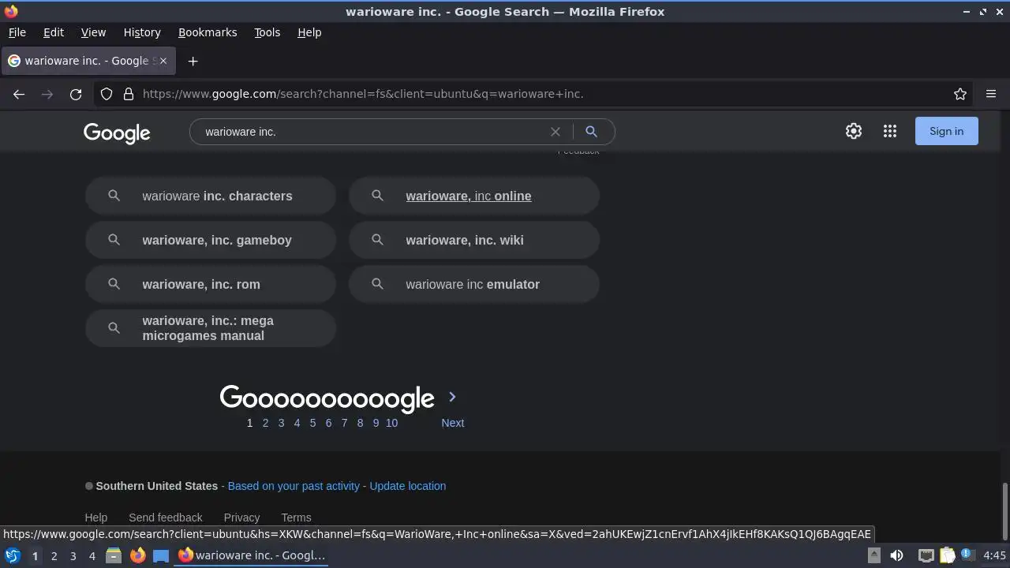Image resolution: width=1010 pixels, height=568 pixels.
Task: Reload the current page
Action: pos(76,94)
